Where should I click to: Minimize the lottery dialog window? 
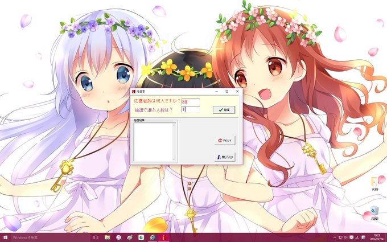(x=216, y=91)
